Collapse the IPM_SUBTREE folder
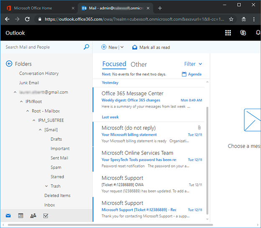The image size is (261, 228). tap(34, 120)
